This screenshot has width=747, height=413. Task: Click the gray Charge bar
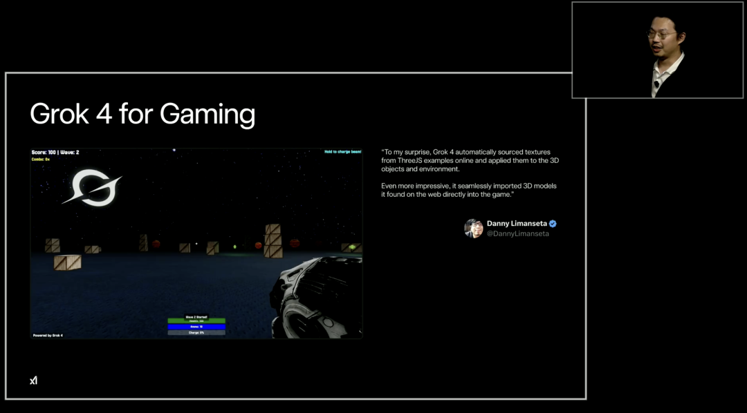click(x=196, y=332)
